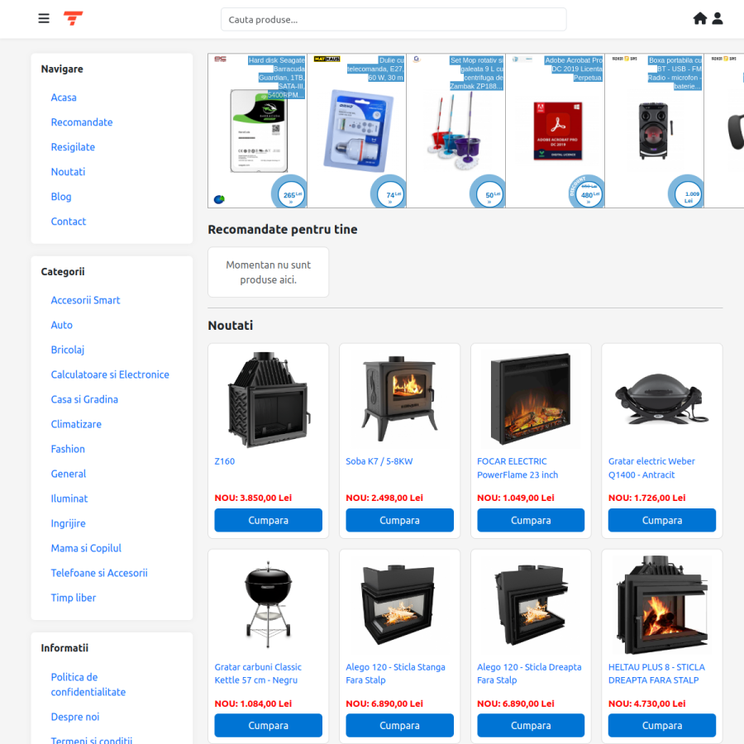Open Gratar carbuni Classic Kettle title

pyautogui.click(x=258, y=673)
